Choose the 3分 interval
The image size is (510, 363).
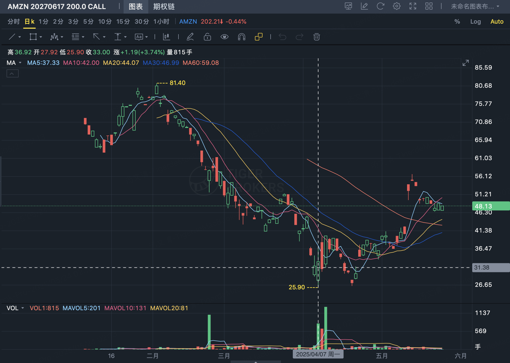point(73,22)
